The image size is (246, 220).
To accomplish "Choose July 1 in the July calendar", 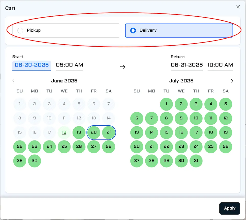I will 166,104.
